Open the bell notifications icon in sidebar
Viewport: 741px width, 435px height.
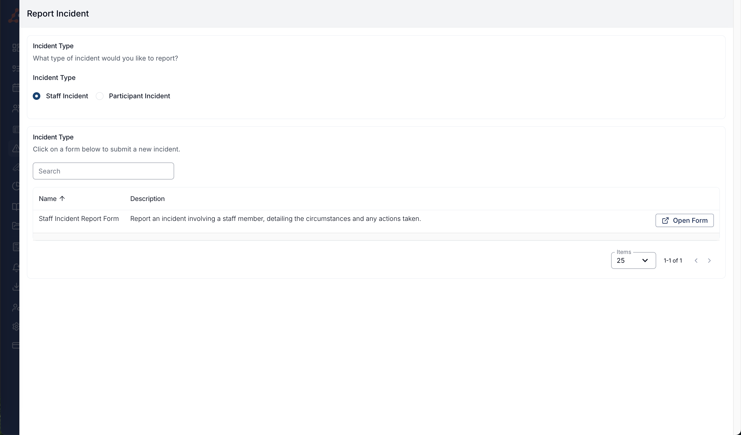tap(16, 267)
